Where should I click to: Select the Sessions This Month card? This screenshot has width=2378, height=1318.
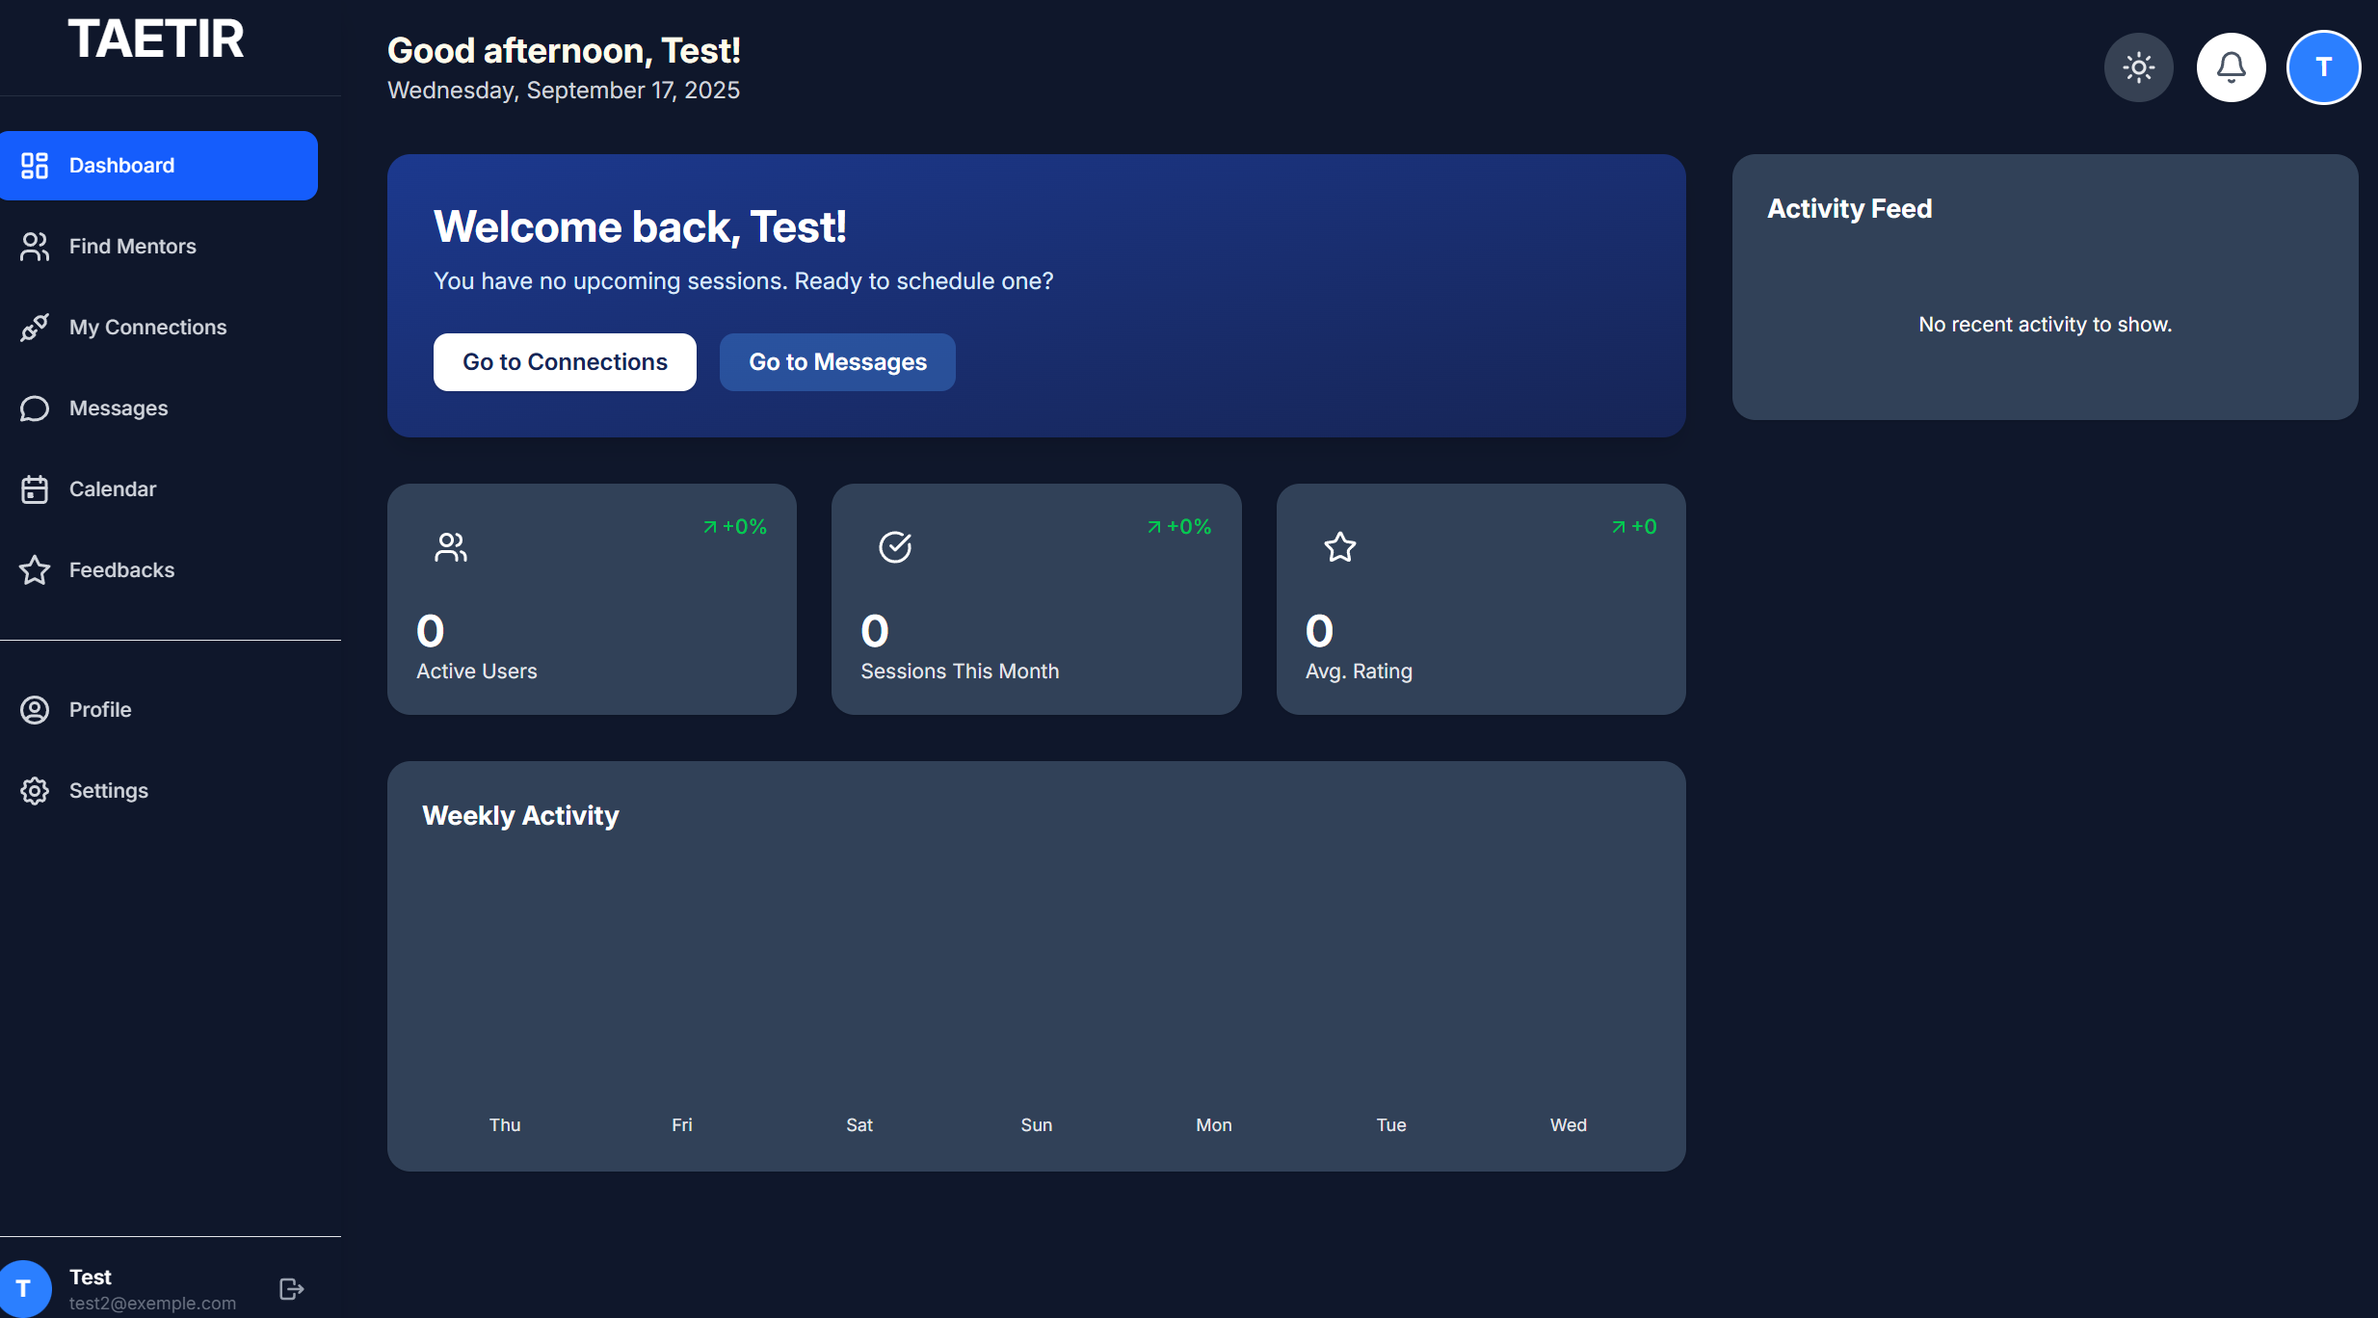tap(1036, 598)
